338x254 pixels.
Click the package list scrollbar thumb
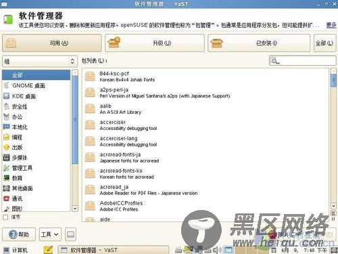coord(333,81)
